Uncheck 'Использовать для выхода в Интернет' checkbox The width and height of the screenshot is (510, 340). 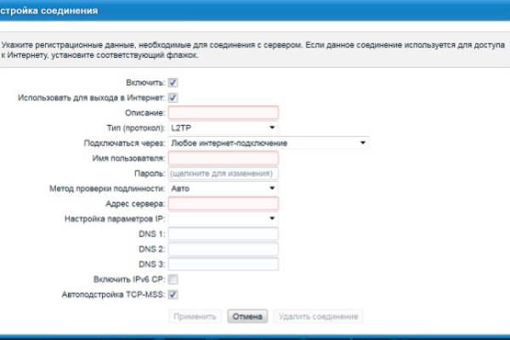coord(173,98)
